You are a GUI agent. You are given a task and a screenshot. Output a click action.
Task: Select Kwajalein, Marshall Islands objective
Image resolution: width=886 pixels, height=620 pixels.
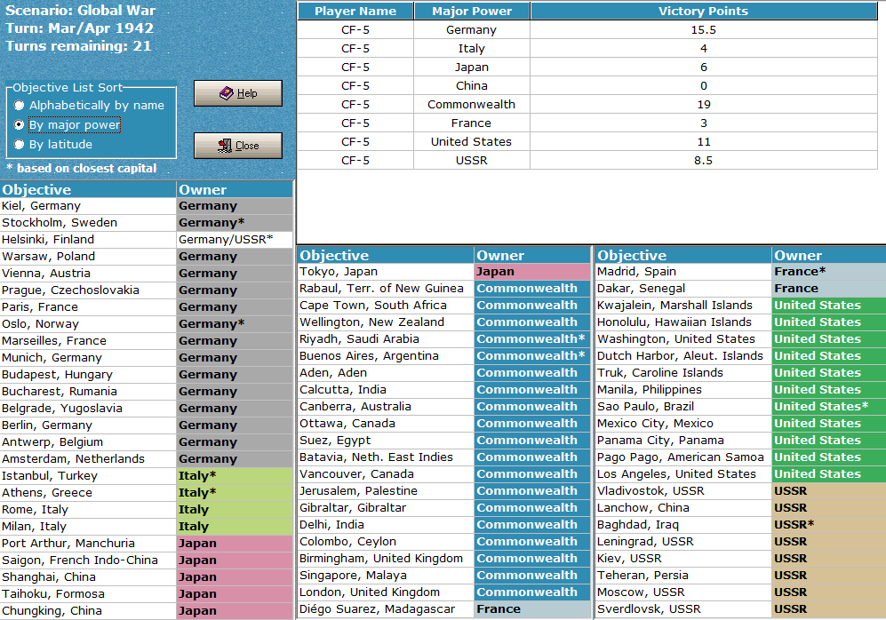point(683,306)
